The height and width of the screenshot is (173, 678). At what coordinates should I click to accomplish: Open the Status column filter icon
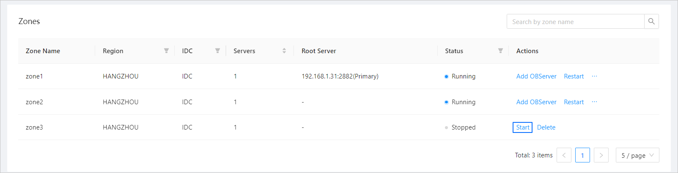(x=500, y=51)
